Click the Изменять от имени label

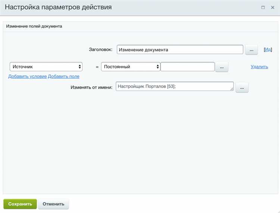[x=91, y=88]
